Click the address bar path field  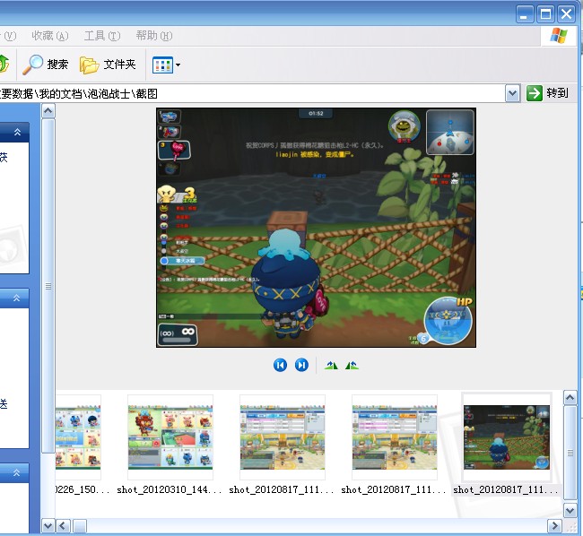tap(251, 93)
